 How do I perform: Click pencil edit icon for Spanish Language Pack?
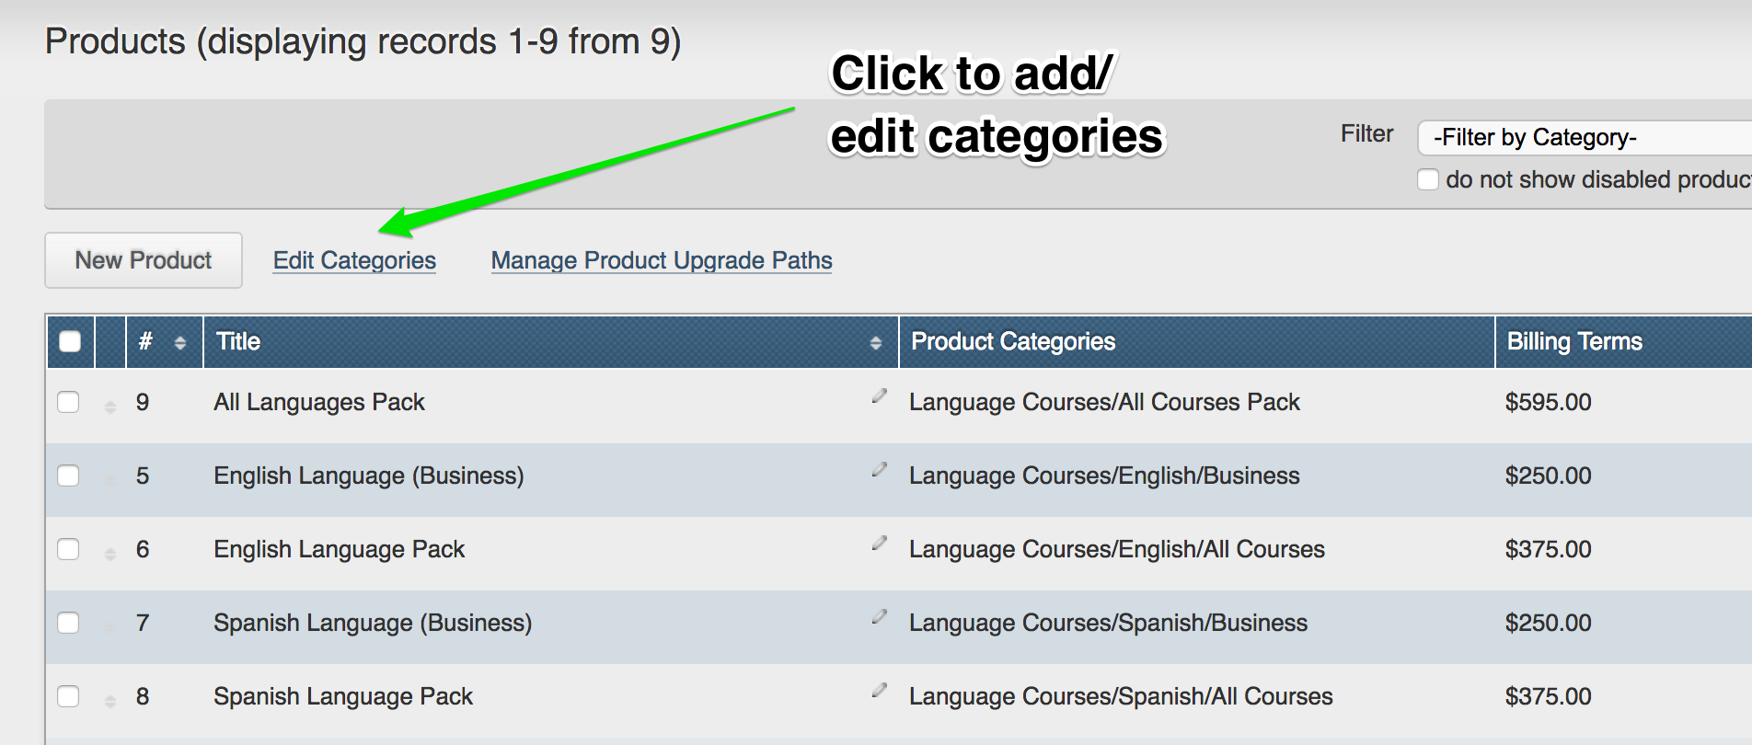coord(879,691)
